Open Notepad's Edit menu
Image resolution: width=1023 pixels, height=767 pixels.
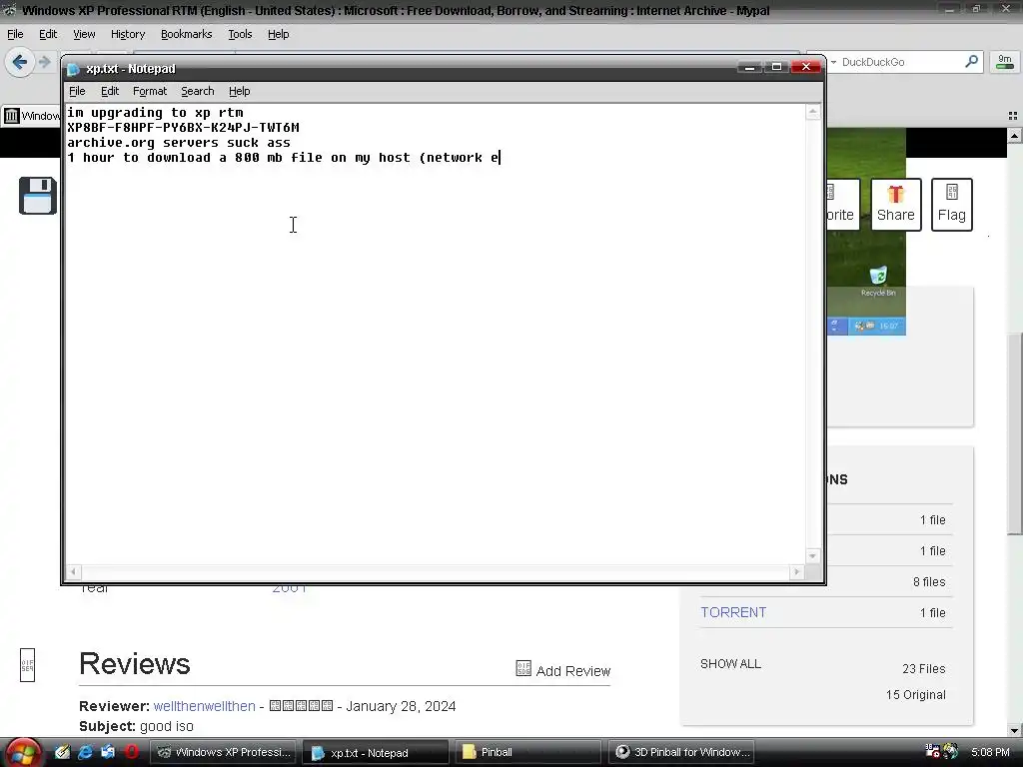[x=110, y=91]
